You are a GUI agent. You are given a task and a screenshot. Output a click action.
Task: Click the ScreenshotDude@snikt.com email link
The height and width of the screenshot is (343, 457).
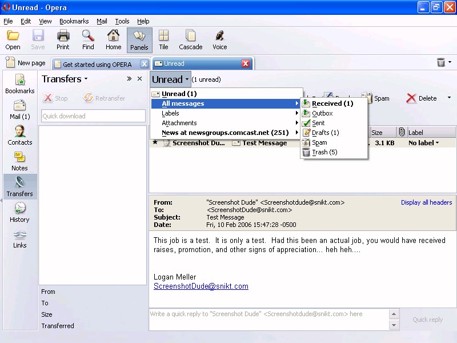(x=201, y=286)
